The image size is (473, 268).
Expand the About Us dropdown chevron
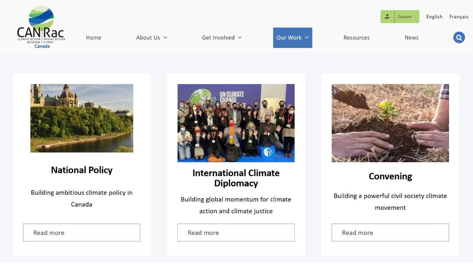[165, 38]
